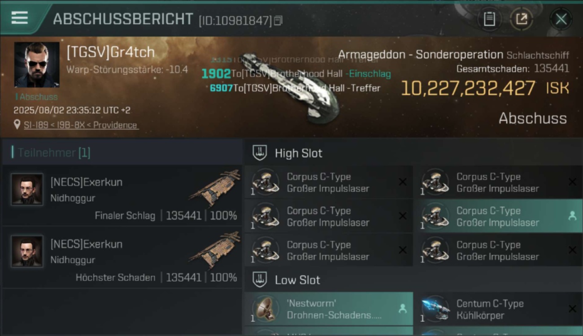Click the X mark on Centum C-Type Kühlkörper
The image size is (583, 336).
572,309
